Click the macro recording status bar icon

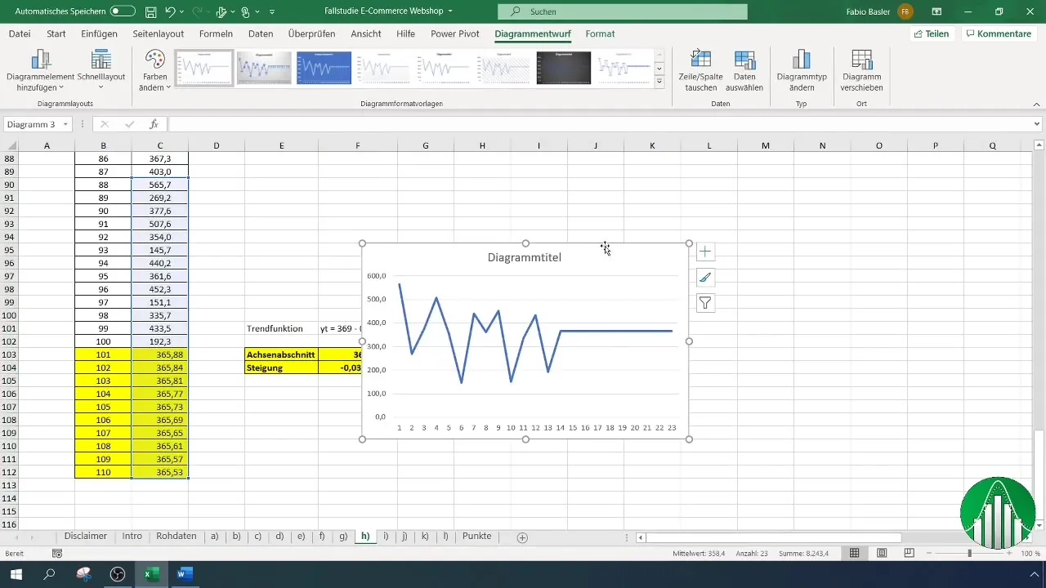57,554
